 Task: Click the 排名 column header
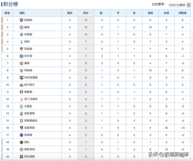click(8, 13)
